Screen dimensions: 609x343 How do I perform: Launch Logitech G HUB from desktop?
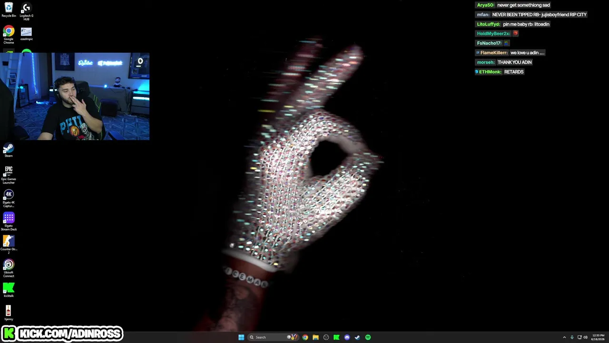coord(26,11)
